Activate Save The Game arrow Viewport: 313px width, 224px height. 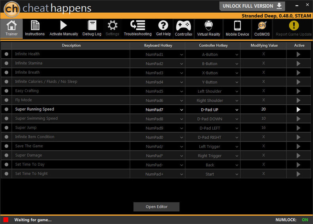pyautogui.click(x=298, y=146)
